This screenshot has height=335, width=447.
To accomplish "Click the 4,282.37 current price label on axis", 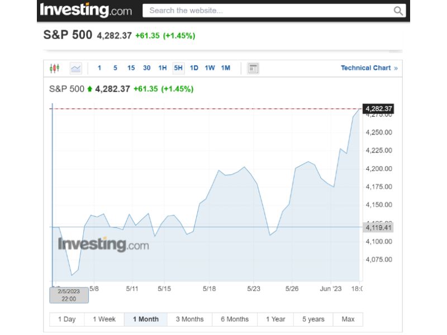I will click(x=378, y=109).
